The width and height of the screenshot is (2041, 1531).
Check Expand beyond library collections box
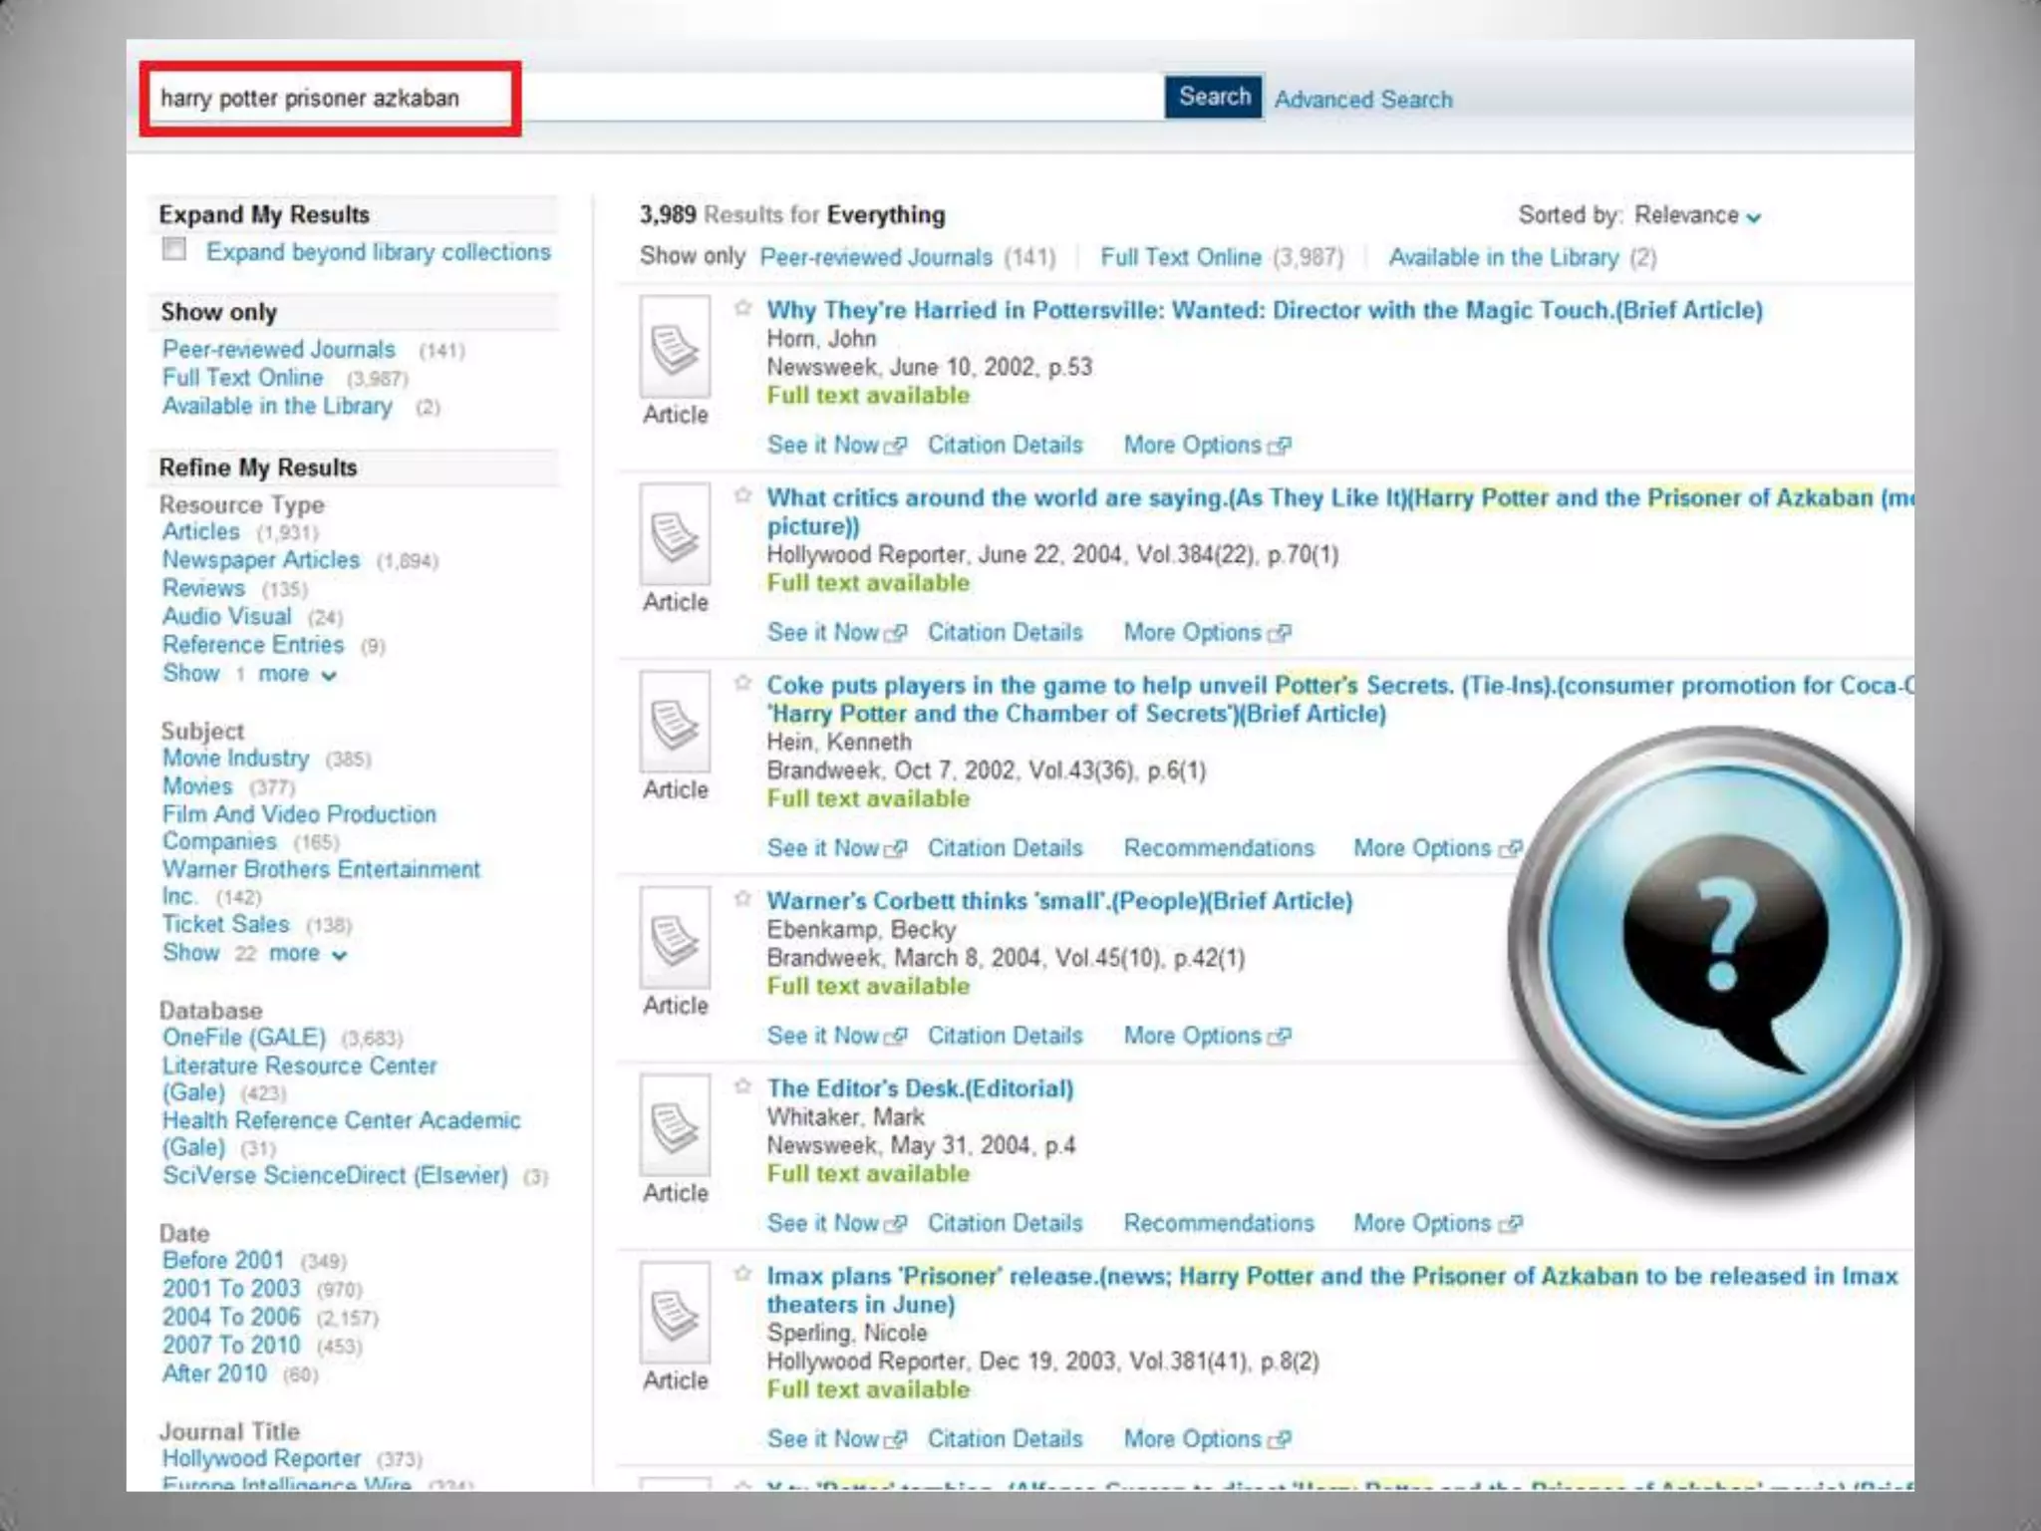[174, 249]
